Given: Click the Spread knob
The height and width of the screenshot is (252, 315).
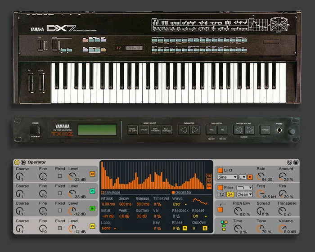Looking at the screenshot, I should click(x=261, y=211).
